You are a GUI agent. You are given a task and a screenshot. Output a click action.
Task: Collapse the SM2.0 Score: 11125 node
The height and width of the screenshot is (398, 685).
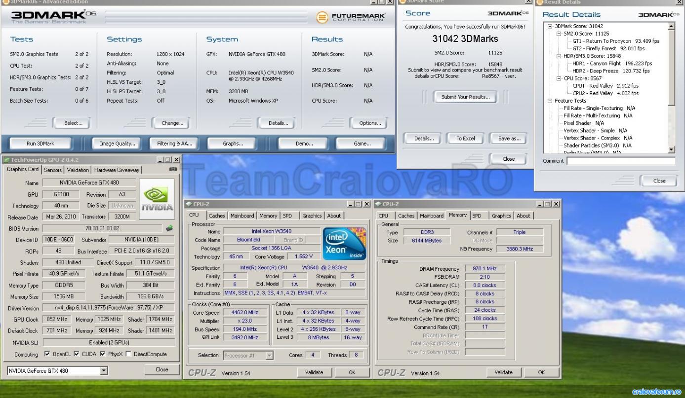pyautogui.click(x=559, y=34)
